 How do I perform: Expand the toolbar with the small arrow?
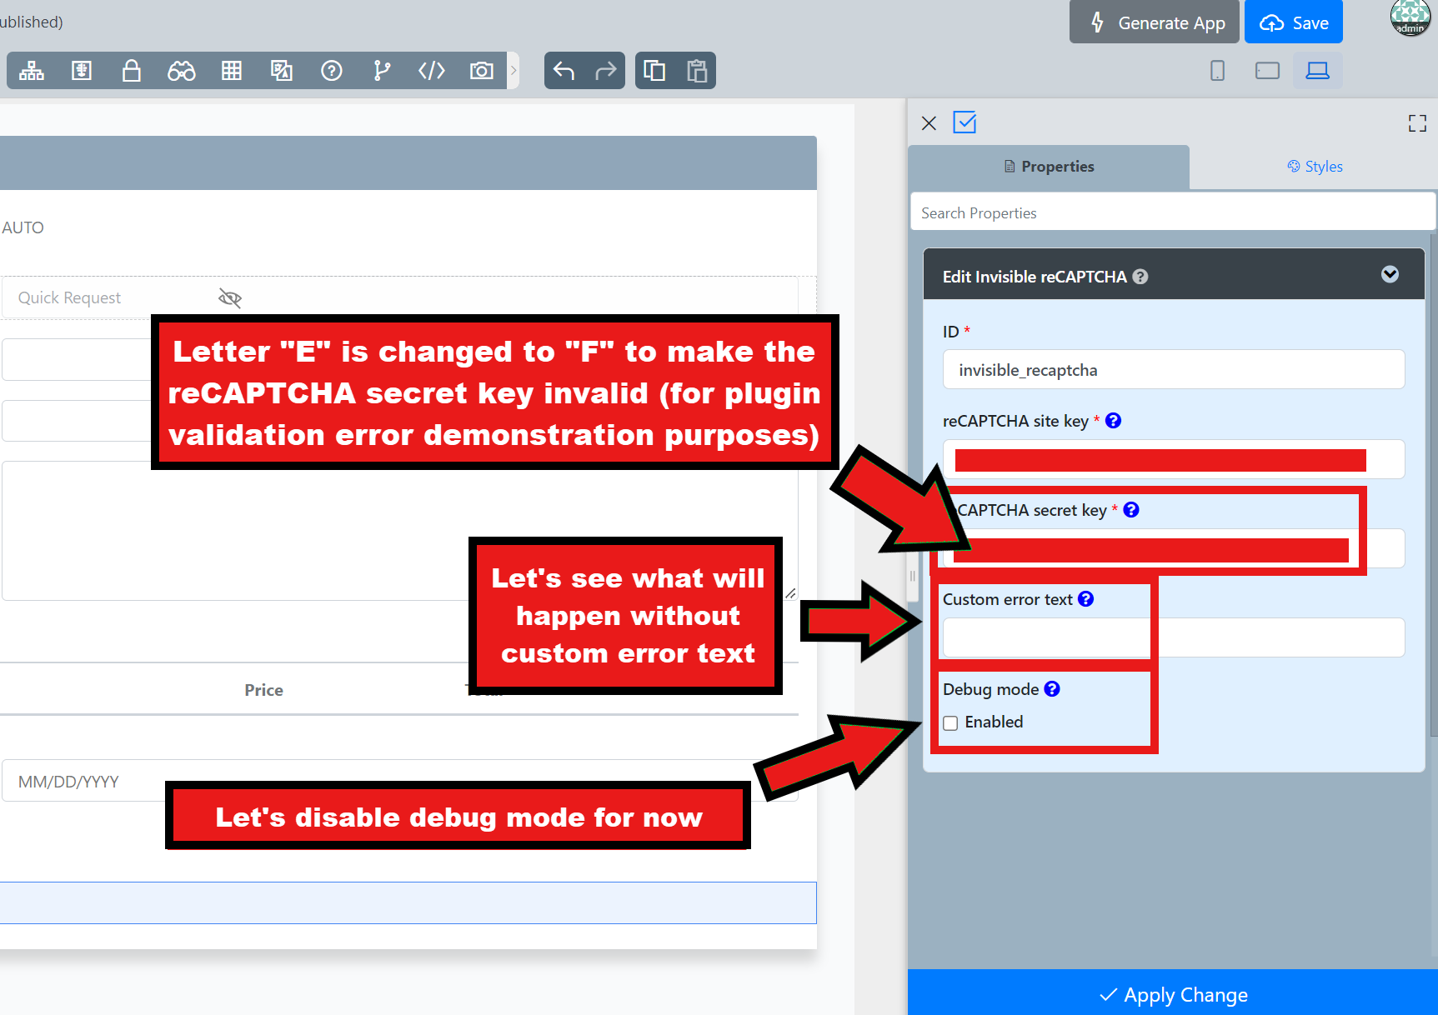[x=514, y=71]
